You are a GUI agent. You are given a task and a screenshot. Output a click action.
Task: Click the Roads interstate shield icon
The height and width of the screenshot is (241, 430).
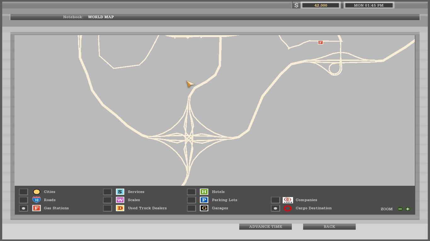point(37,200)
